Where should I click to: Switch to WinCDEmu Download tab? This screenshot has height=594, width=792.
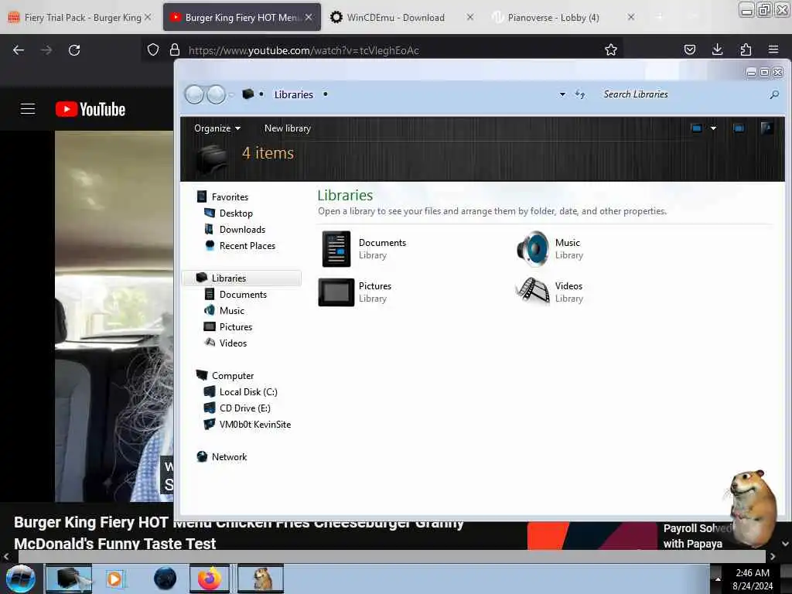[x=395, y=18]
